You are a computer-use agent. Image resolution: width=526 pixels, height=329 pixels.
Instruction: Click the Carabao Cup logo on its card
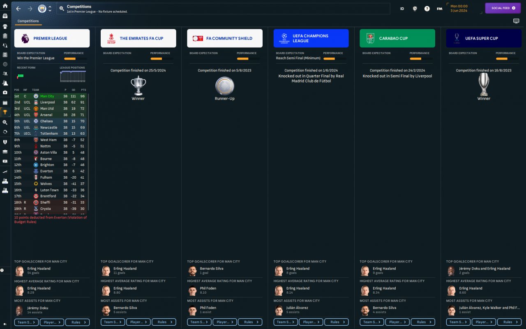tap(370, 38)
